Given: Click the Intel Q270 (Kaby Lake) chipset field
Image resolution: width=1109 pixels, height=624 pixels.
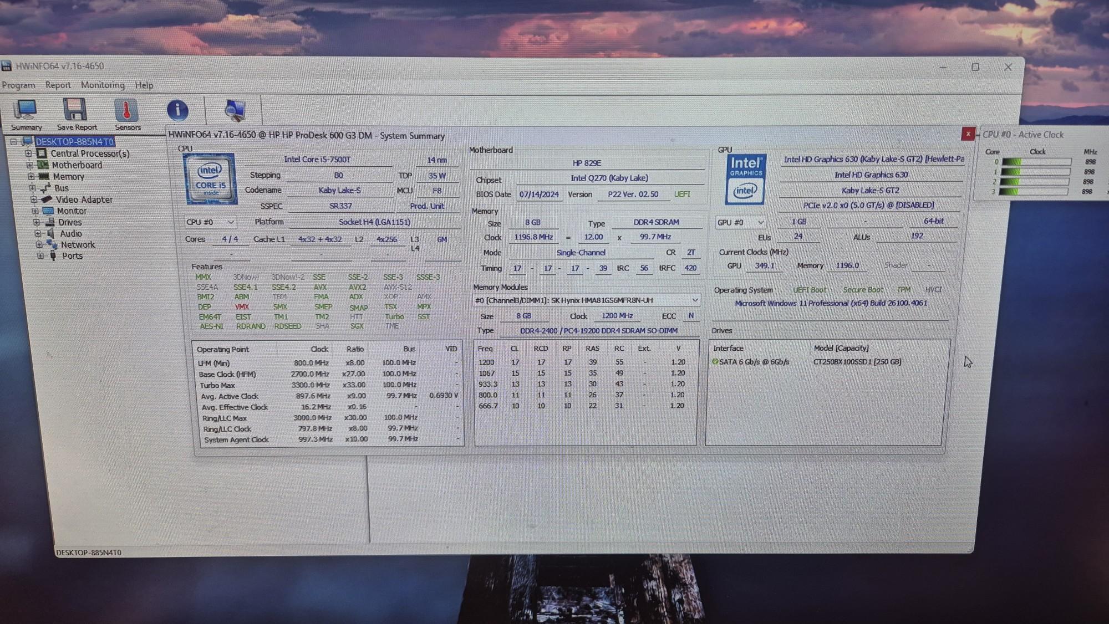Looking at the screenshot, I should (x=609, y=178).
